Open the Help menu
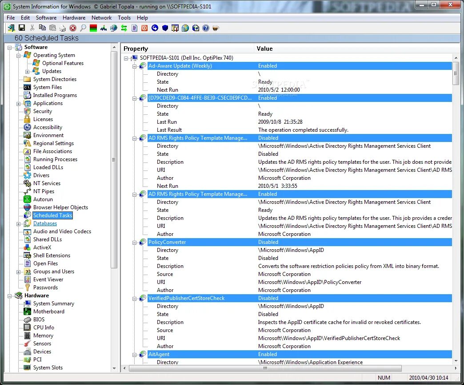The image size is (464, 385). click(x=142, y=18)
